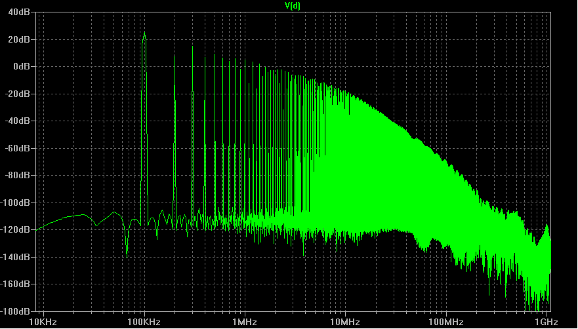This screenshot has width=578, height=329.
Task: Click the 1GHz frequency label
Action: pyautogui.click(x=547, y=322)
